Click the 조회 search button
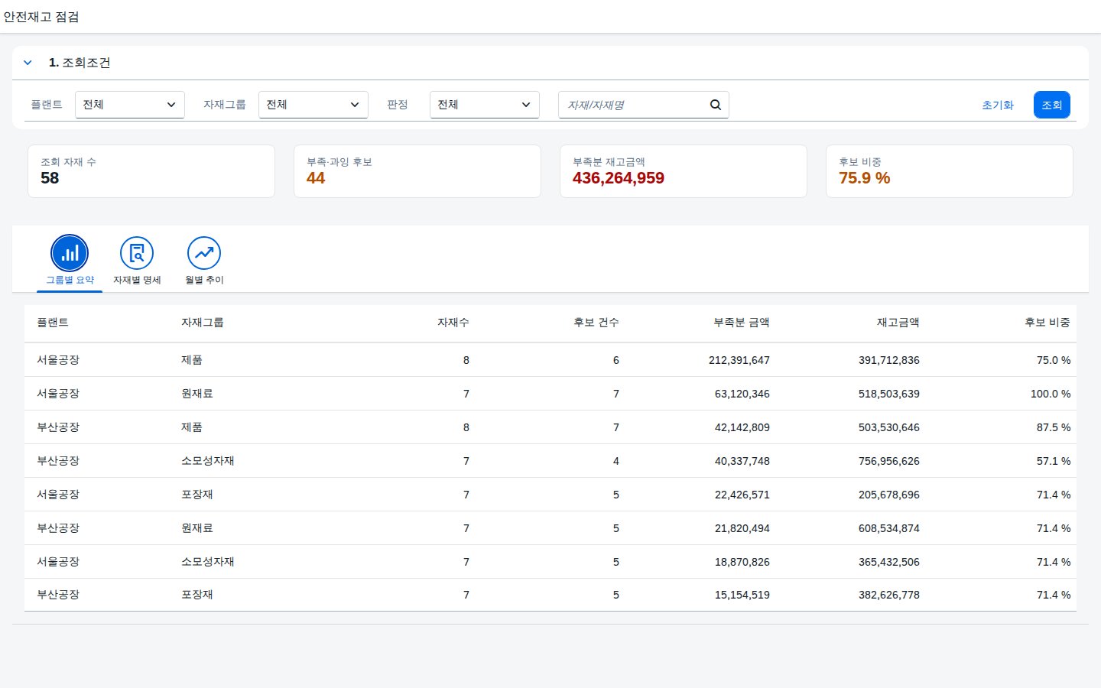The image size is (1101, 688). point(1052,105)
